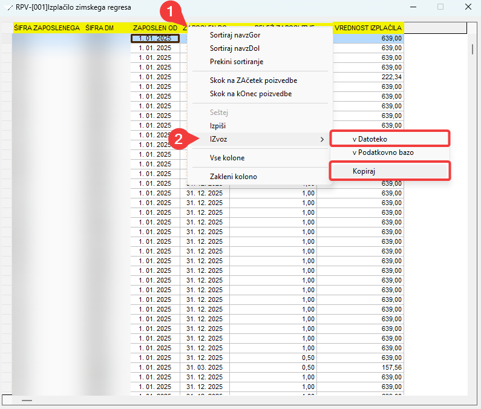Screen dimensions: 481x409
Task: Export v Datoteko from submenu
Action: pyautogui.click(x=390, y=139)
